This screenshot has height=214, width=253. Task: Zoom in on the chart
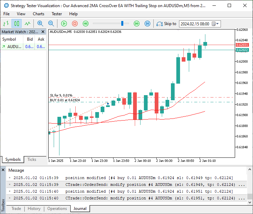point(40,24)
